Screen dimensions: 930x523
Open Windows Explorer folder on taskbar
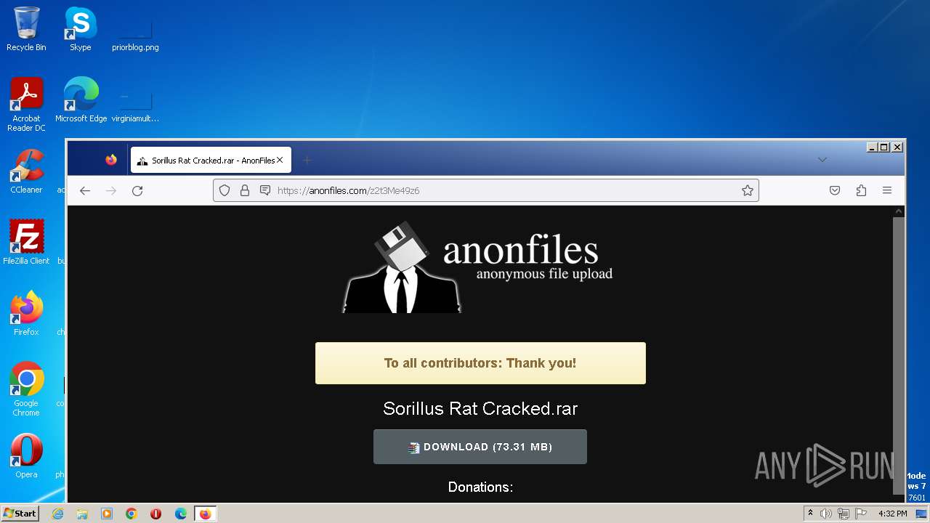pyautogui.click(x=82, y=514)
